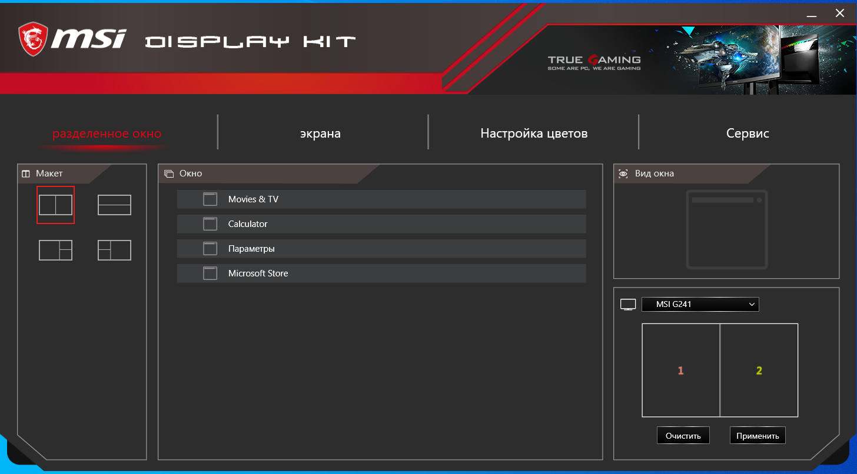857x474 pixels.
Task: Open the Сервис tab
Action: pos(748,133)
